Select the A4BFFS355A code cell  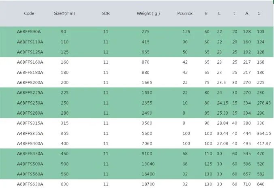point(30,134)
